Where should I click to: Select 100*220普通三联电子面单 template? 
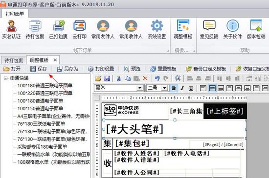(x=45, y=93)
